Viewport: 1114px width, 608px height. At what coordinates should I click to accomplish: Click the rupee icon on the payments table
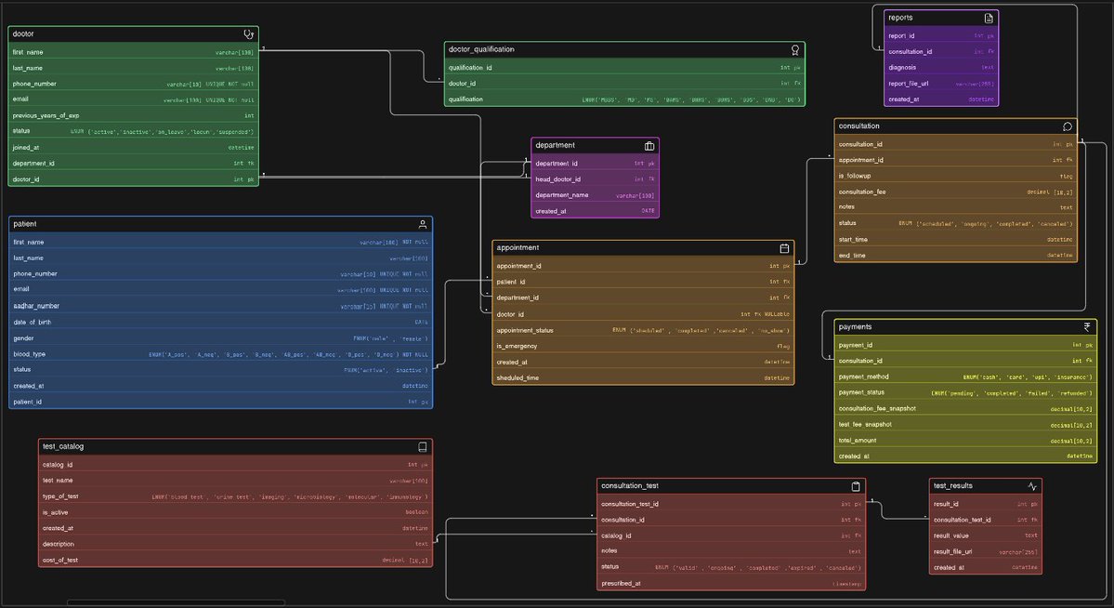coord(1086,326)
